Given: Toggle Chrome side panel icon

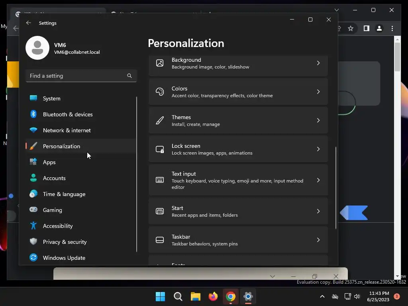Looking at the screenshot, I should tap(367, 28).
